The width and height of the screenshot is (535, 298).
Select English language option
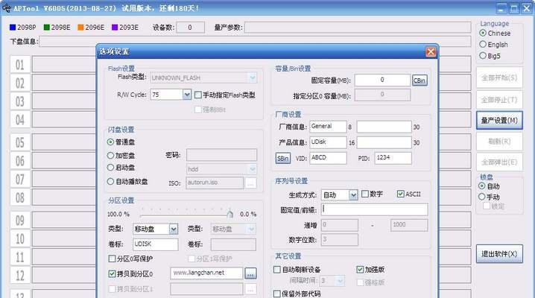[x=482, y=44]
